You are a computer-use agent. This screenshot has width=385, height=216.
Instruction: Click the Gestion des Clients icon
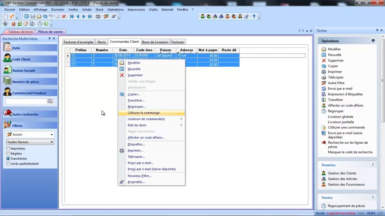[324, 173]
